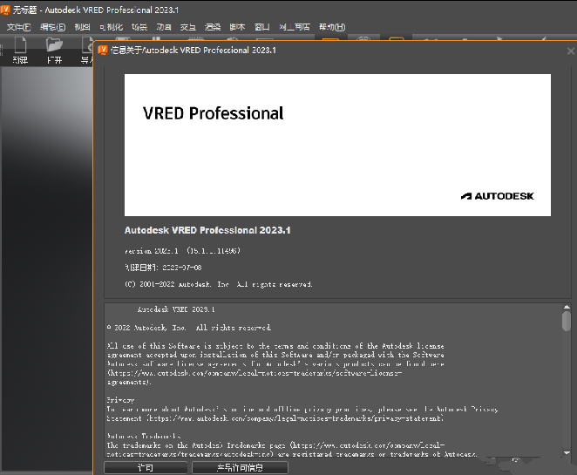
Task: Click the 打开 (Open) folder toolbar icon
Action: (54, 50)
